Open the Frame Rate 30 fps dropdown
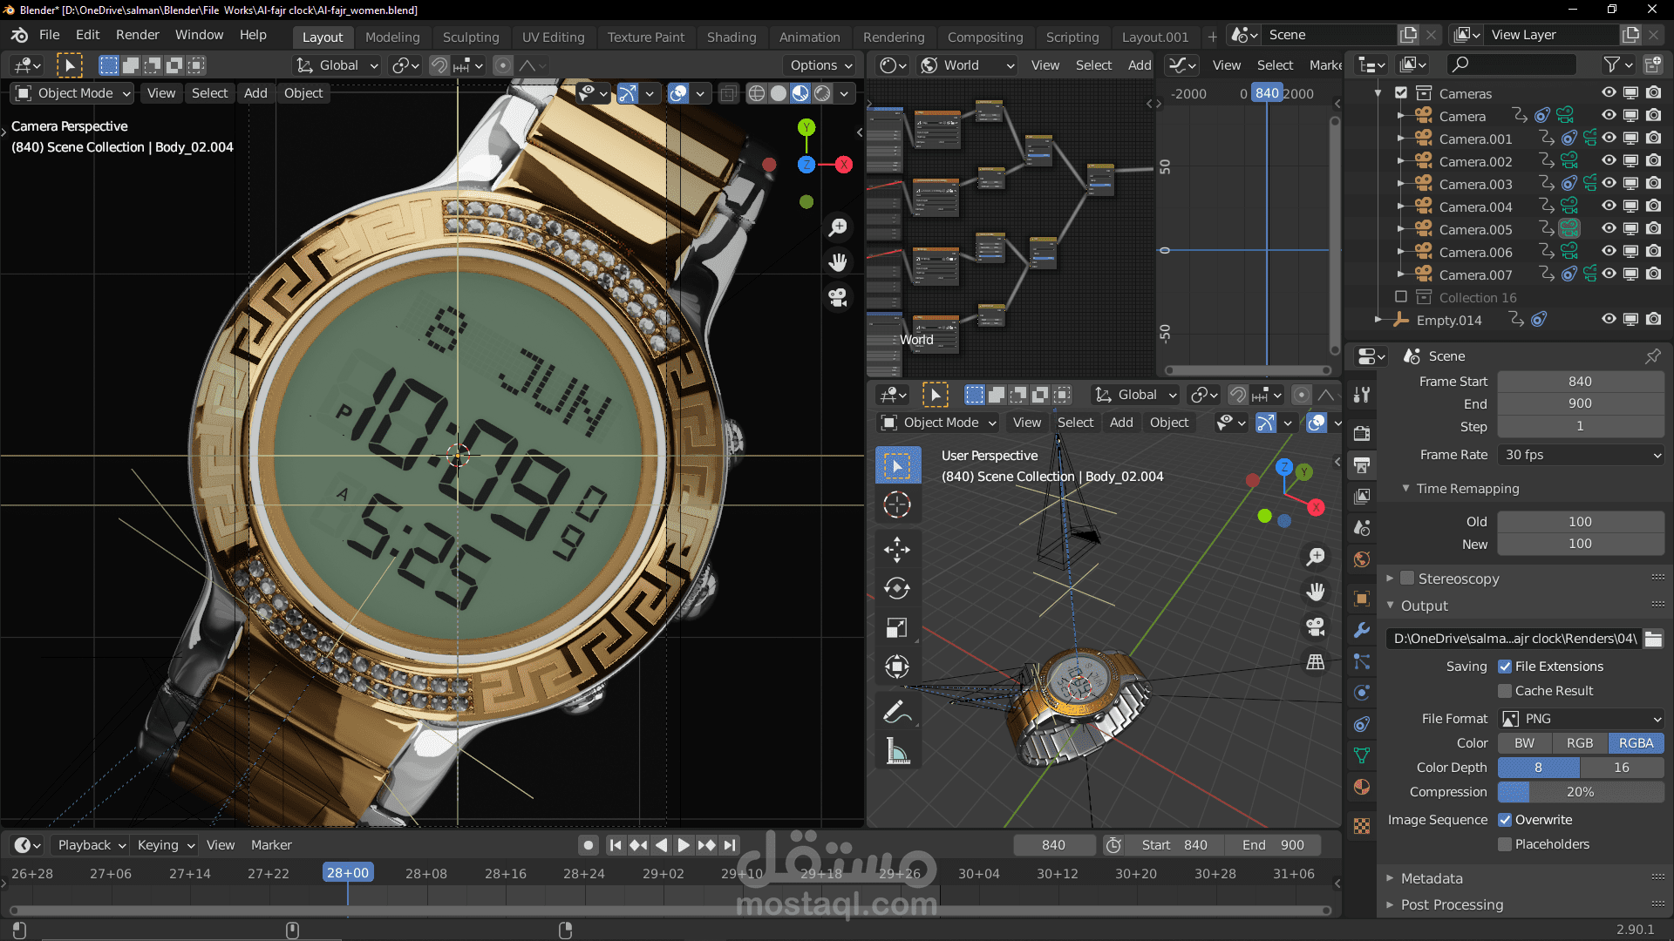The width and height of the screenshot is (1674, 941). pos(1581,455)
